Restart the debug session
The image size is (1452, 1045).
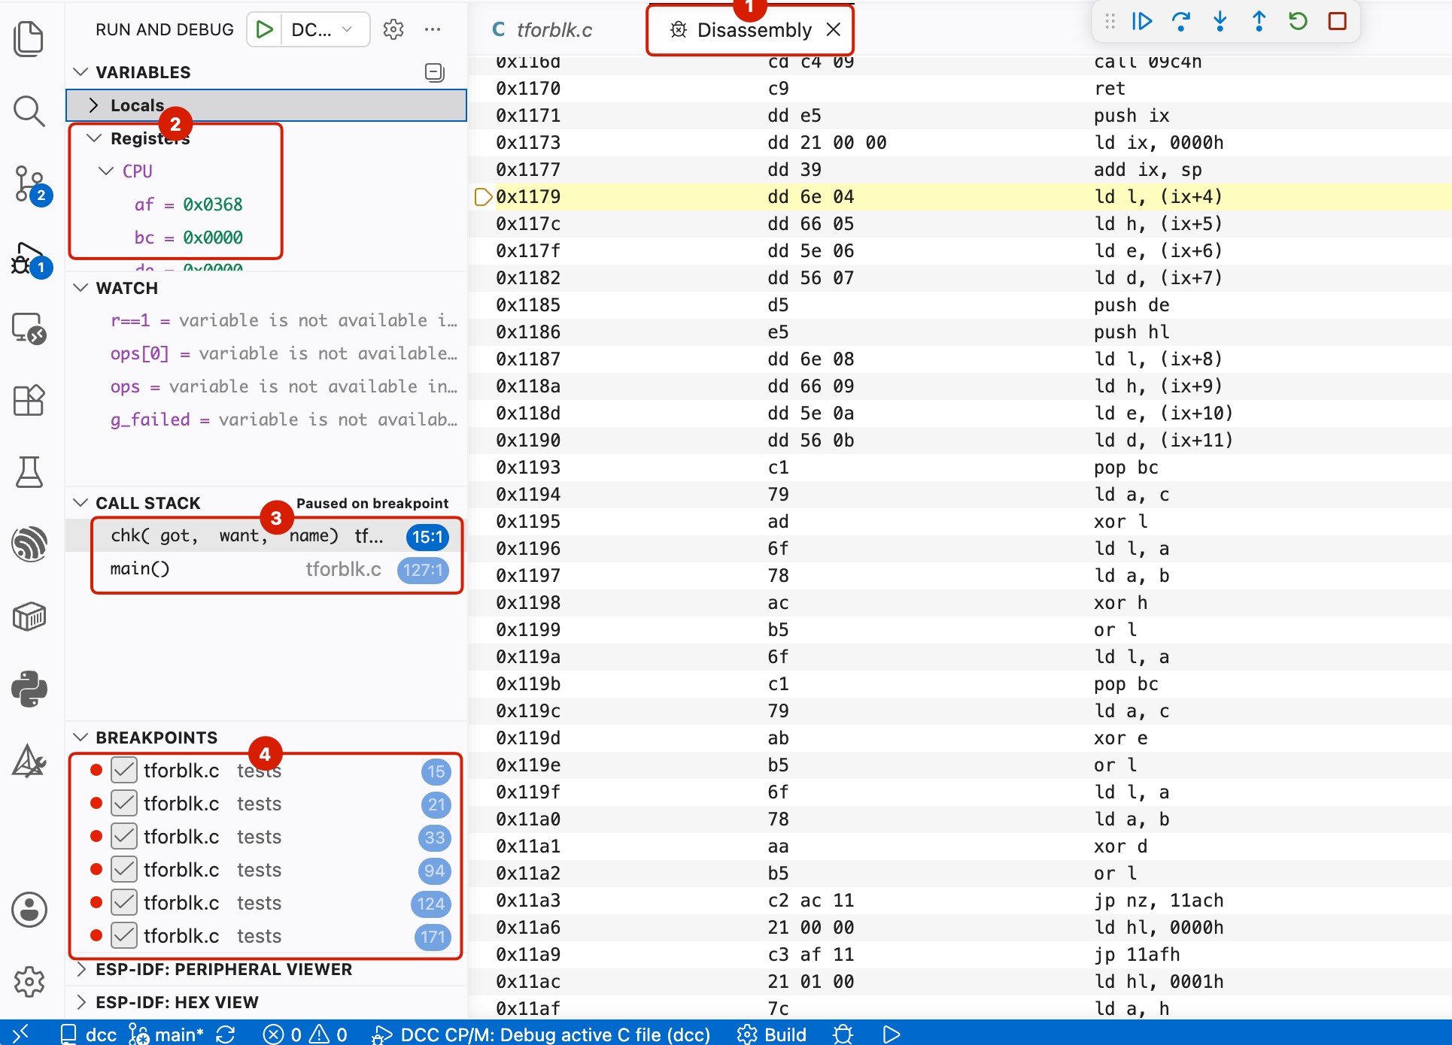click(1299, 22)
